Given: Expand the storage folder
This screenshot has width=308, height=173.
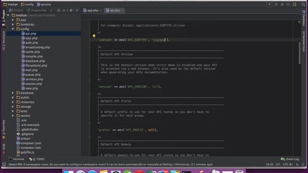Looking at the screenshot, I should point(13,107).
